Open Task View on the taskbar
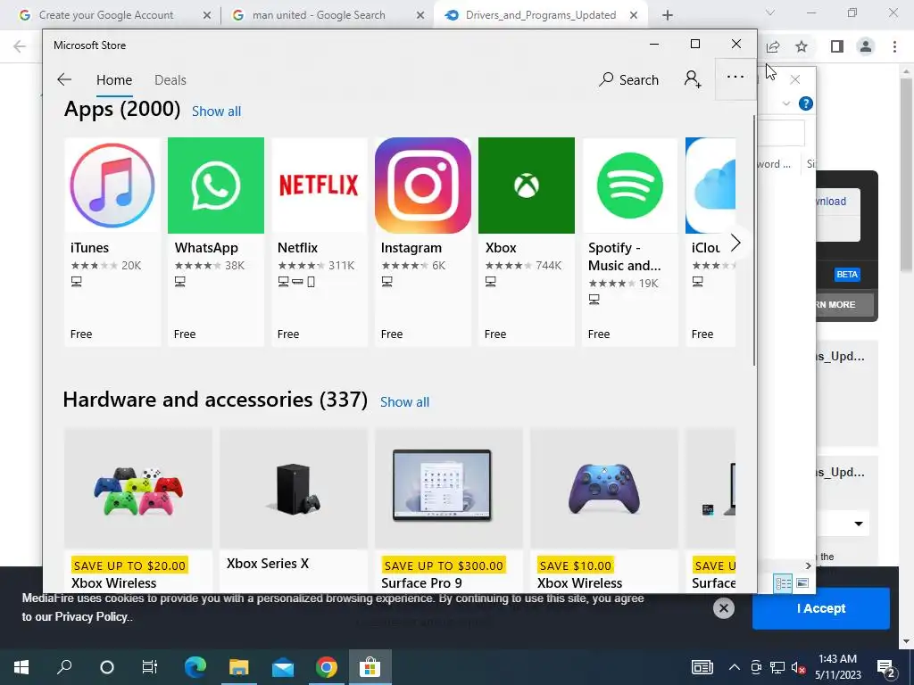Image resolution: width=914 pixels, height=685 pixels. pyautogui.click(x=149, y=667)
